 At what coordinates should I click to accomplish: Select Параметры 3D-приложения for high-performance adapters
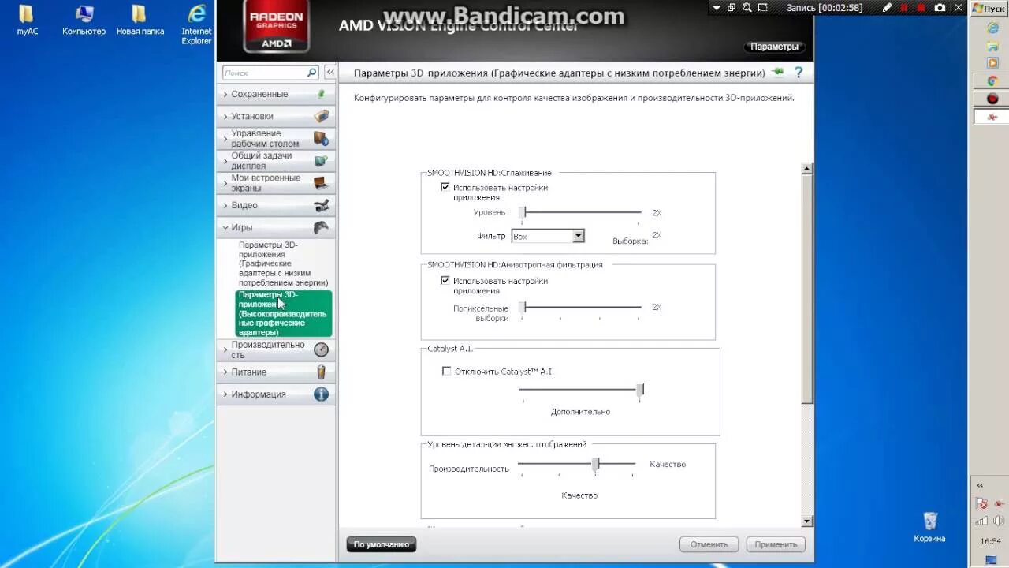click(x=282, y=312)
